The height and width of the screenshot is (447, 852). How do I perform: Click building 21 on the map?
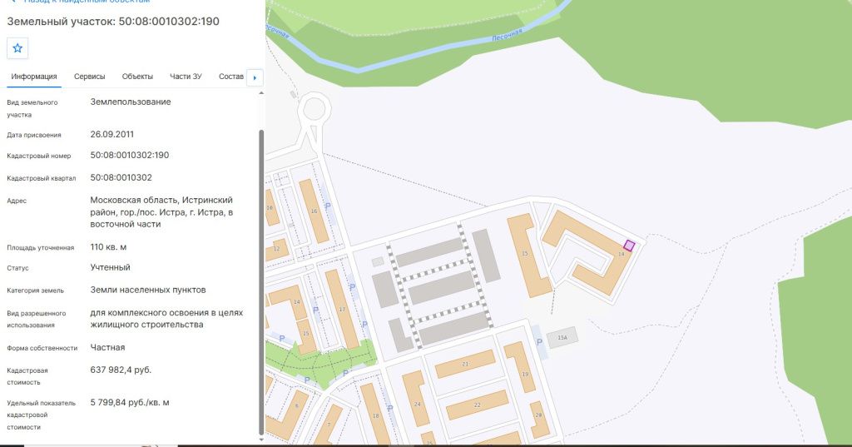[x=465, y=364]
